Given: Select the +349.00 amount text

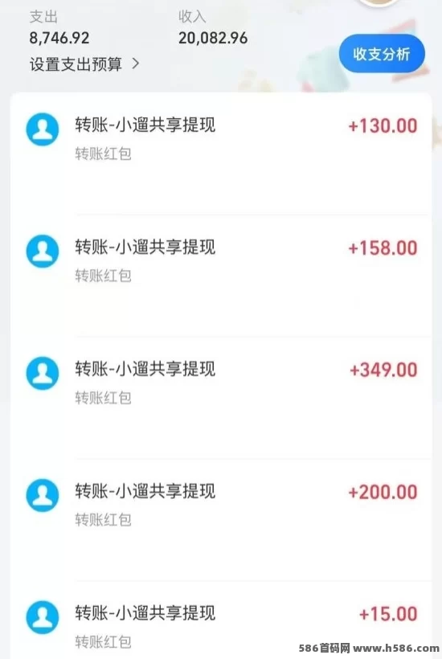Looking at the screenshot, I should (383, 370).
